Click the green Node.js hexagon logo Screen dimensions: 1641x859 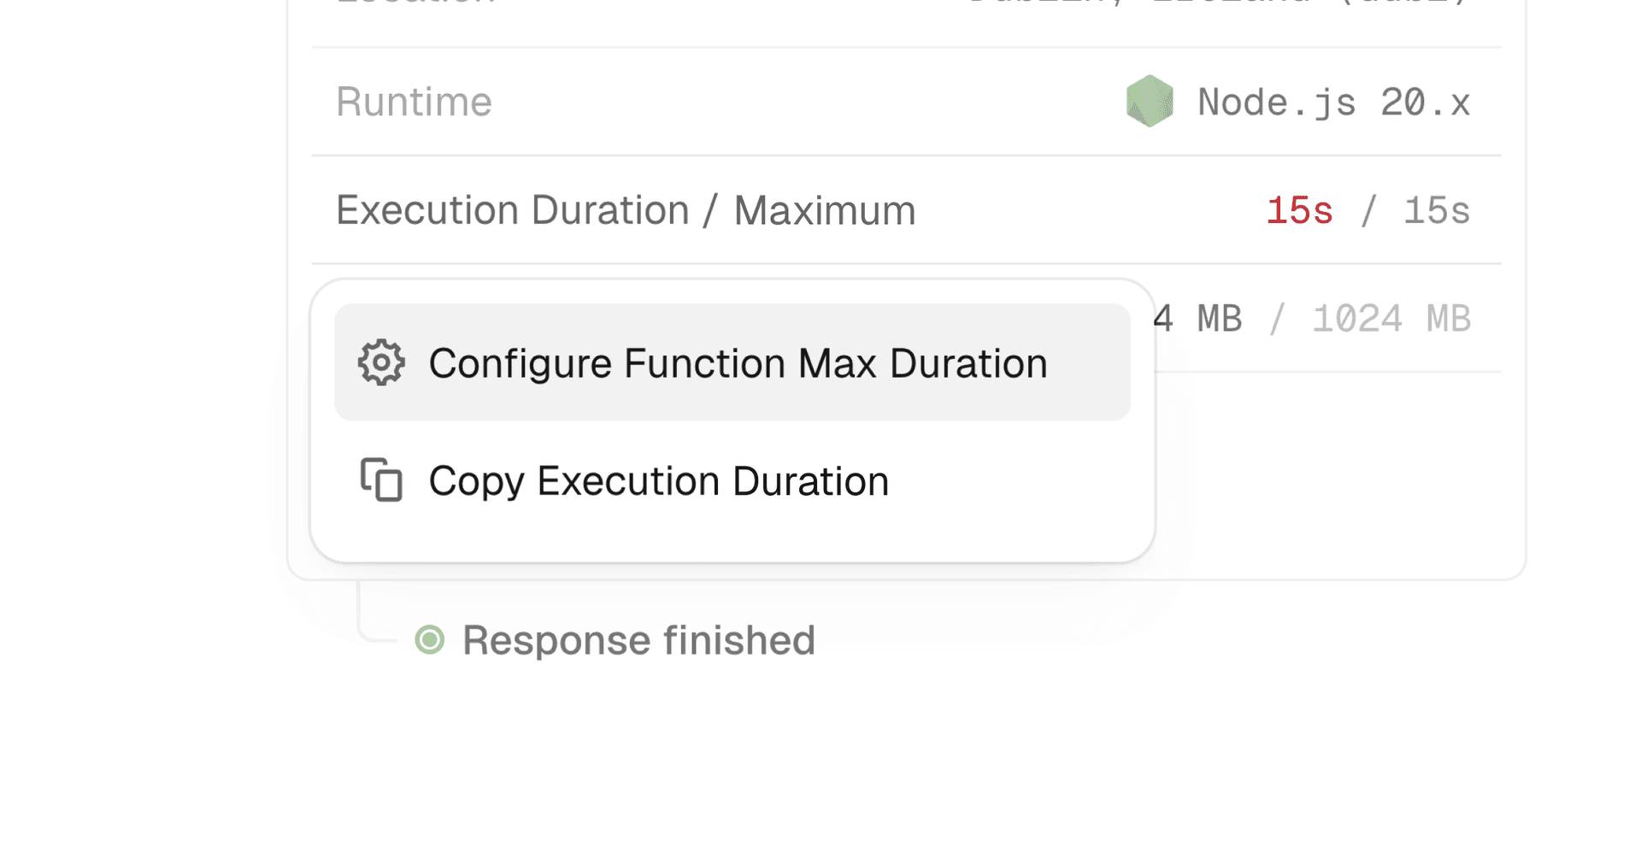coord(1150,102)
